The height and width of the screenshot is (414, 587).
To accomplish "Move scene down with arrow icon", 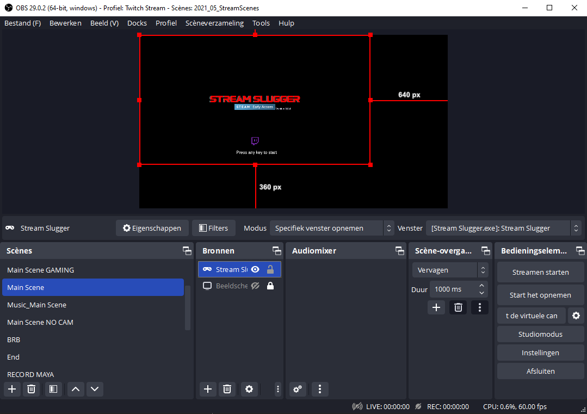I will [95, 389].
